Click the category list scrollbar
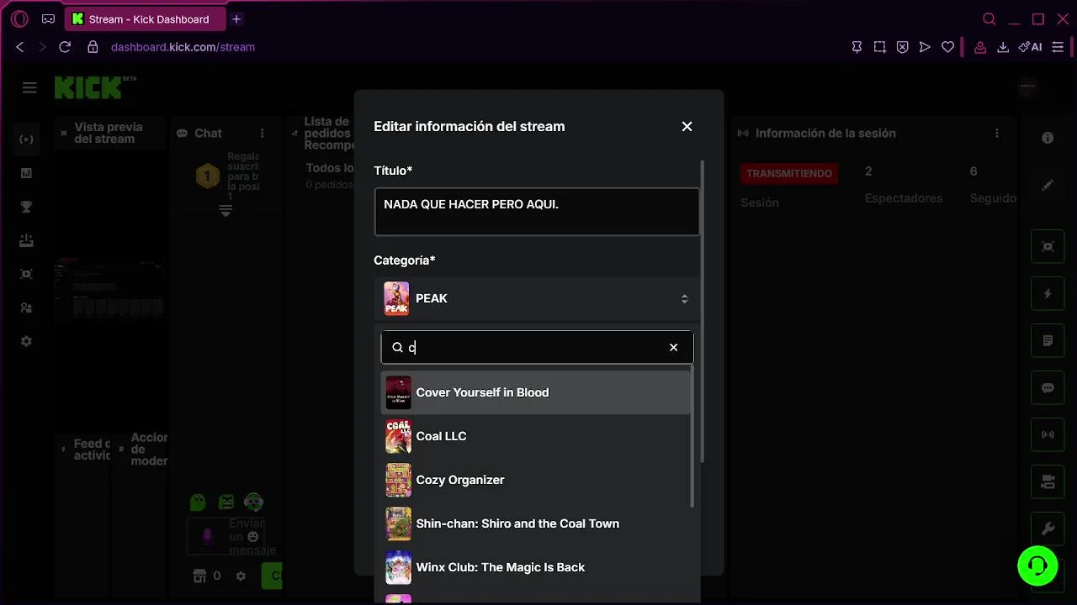 click(692, 435)
